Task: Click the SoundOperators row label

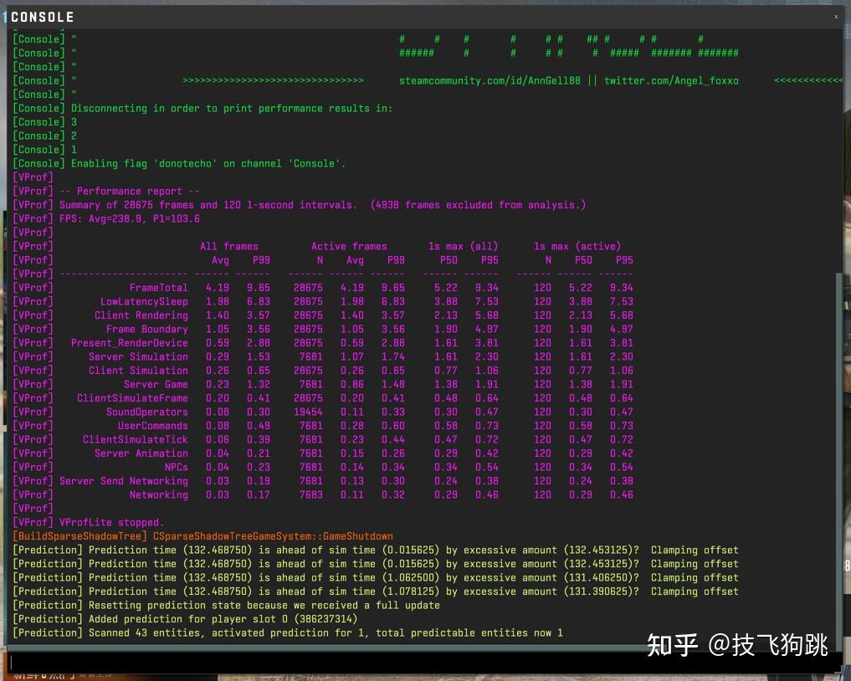Action: click(147, 412)
